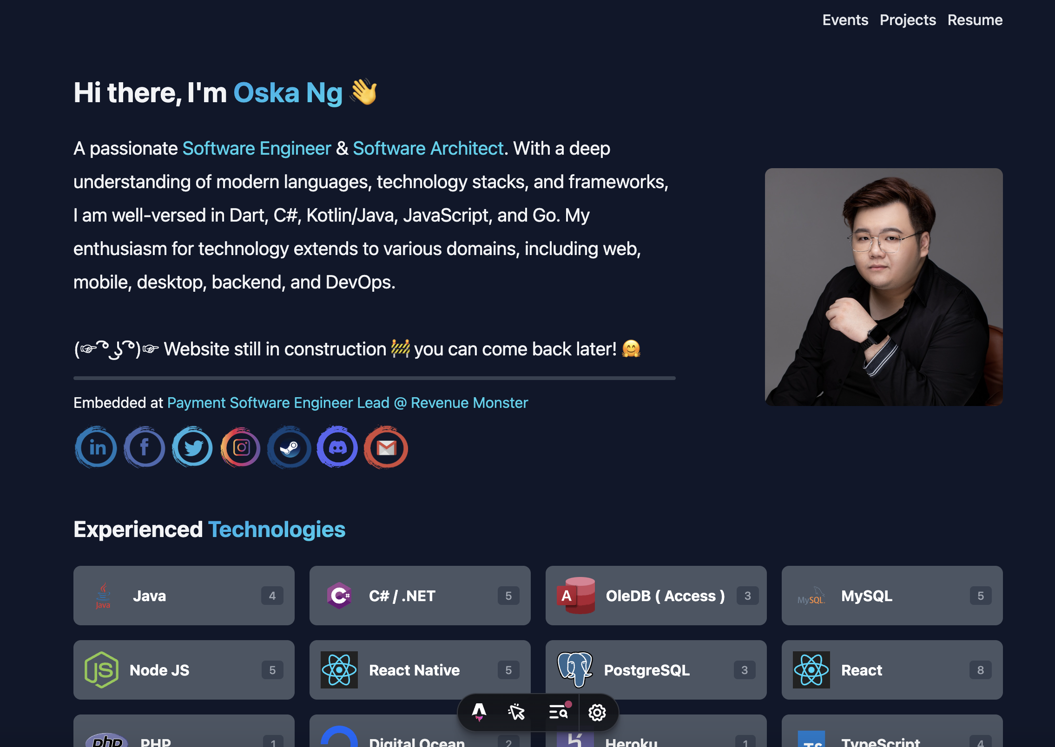Open the Resume nav link
The height and width of the screenshot is (747, 1055).
click(975, 20)
